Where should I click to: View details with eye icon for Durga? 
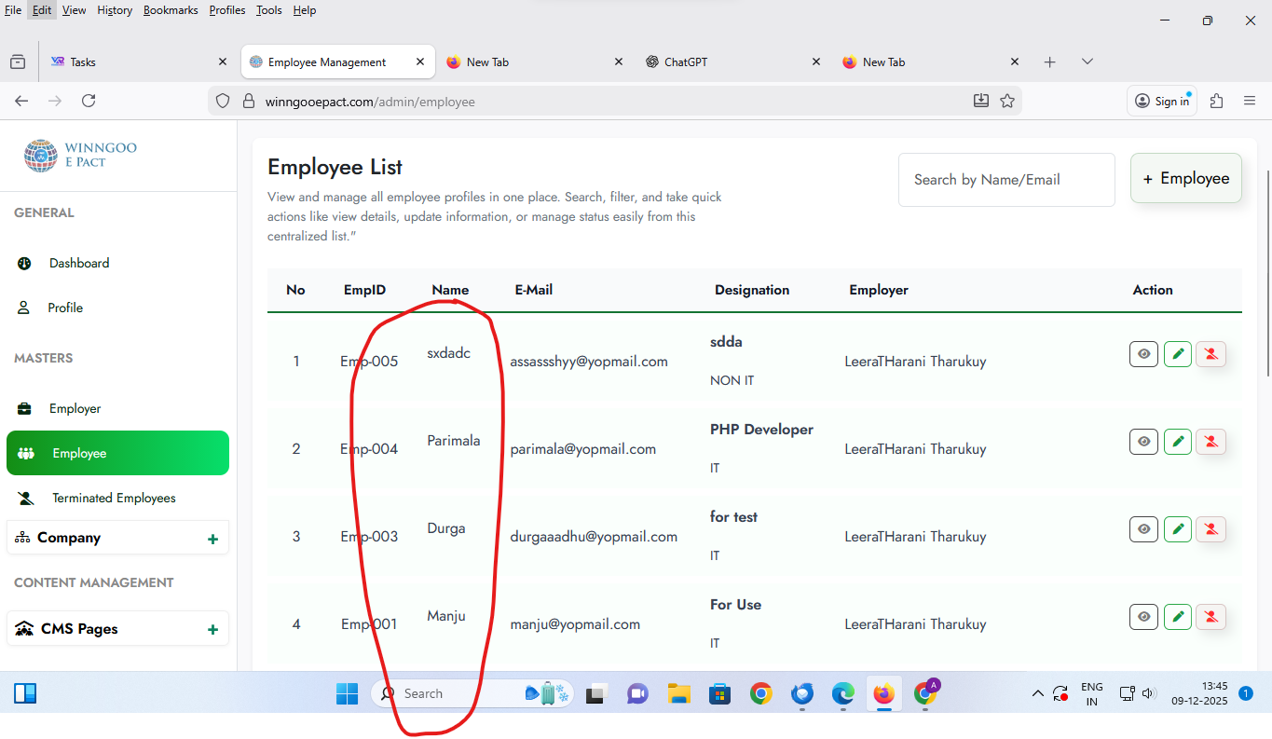(1143, 529)
